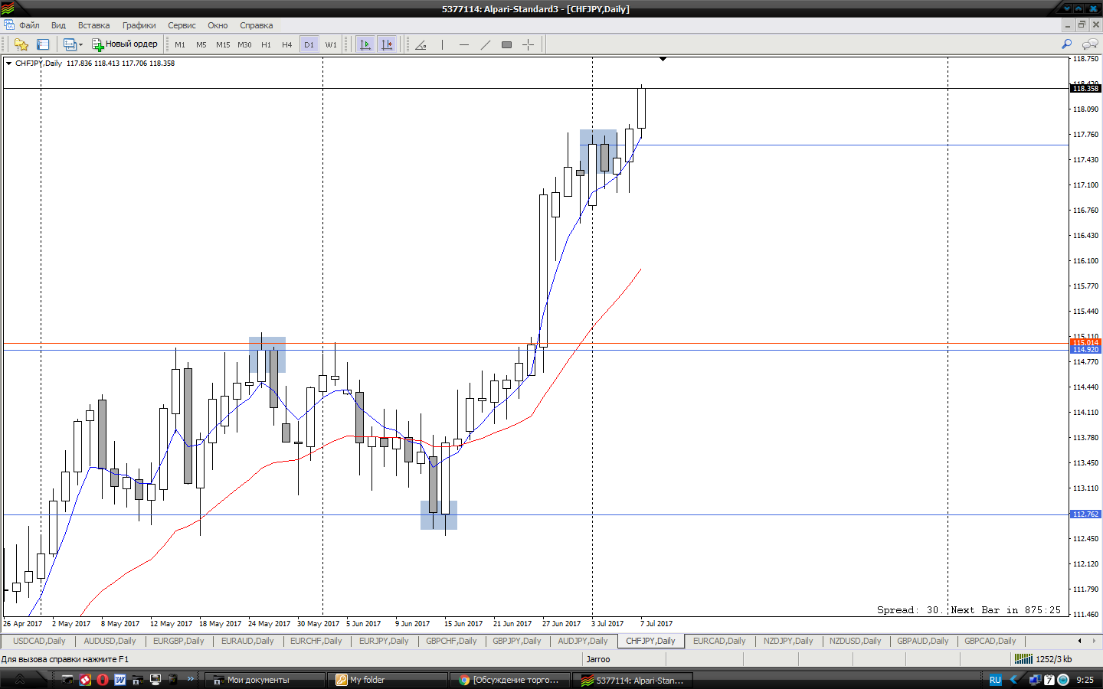Switch to M30 timeframe
Screen dimensions: 1103x689
(244, 44)
